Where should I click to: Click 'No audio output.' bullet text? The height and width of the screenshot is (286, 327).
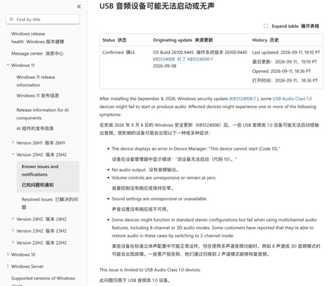(129, 170)
